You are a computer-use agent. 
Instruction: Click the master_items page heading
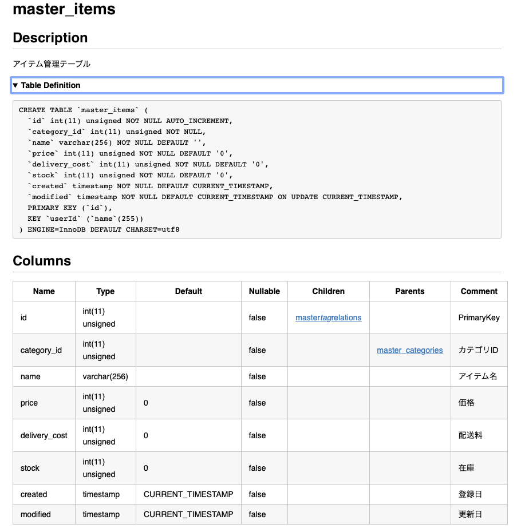point(64,9)
